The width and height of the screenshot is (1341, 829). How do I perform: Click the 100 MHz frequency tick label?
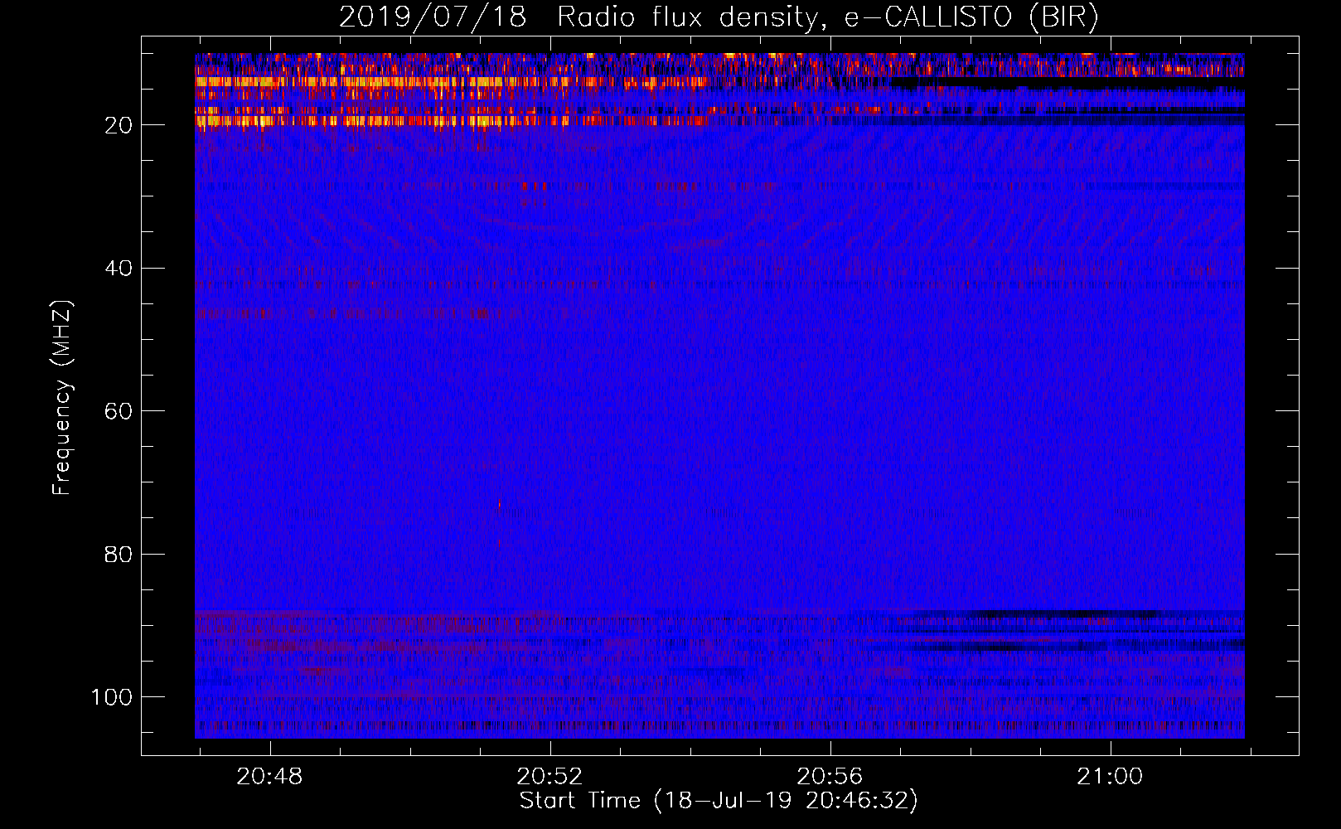[112, 697]
